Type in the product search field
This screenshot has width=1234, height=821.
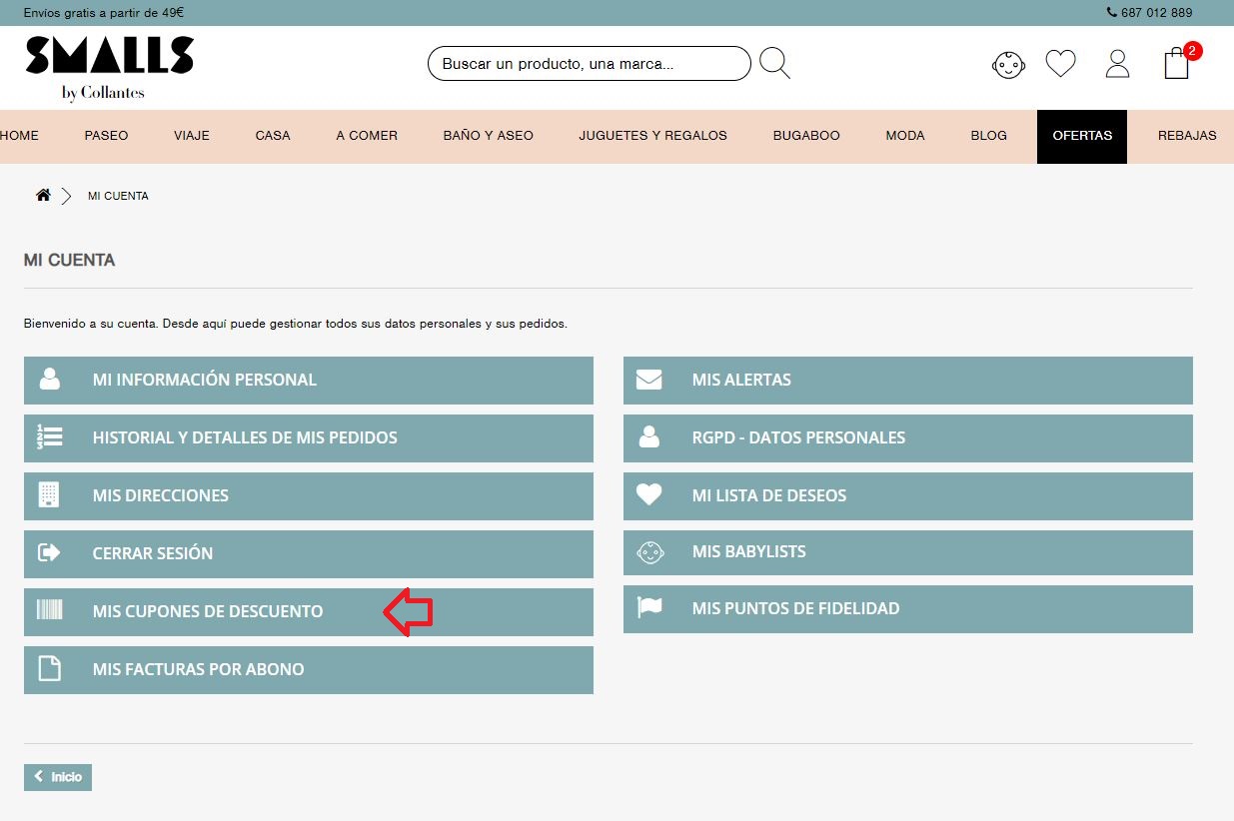pos(589,64)
